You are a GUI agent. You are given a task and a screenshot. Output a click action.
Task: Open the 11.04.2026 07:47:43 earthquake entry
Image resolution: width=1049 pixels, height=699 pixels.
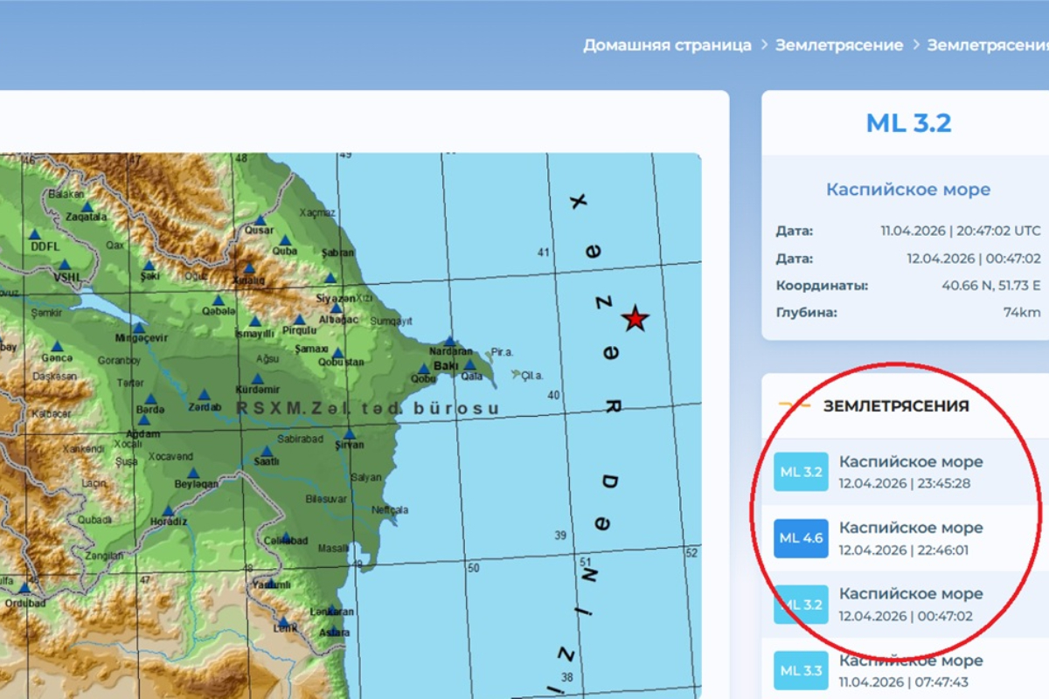pyautogui.click(x=910, y=670)
